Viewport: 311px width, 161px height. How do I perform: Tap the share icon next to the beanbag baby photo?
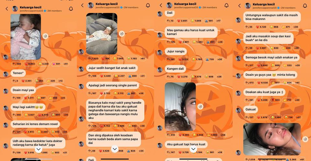(x=122, y=34)
